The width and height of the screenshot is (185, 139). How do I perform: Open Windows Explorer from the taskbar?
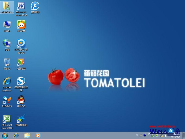click(x=27, y=135)
